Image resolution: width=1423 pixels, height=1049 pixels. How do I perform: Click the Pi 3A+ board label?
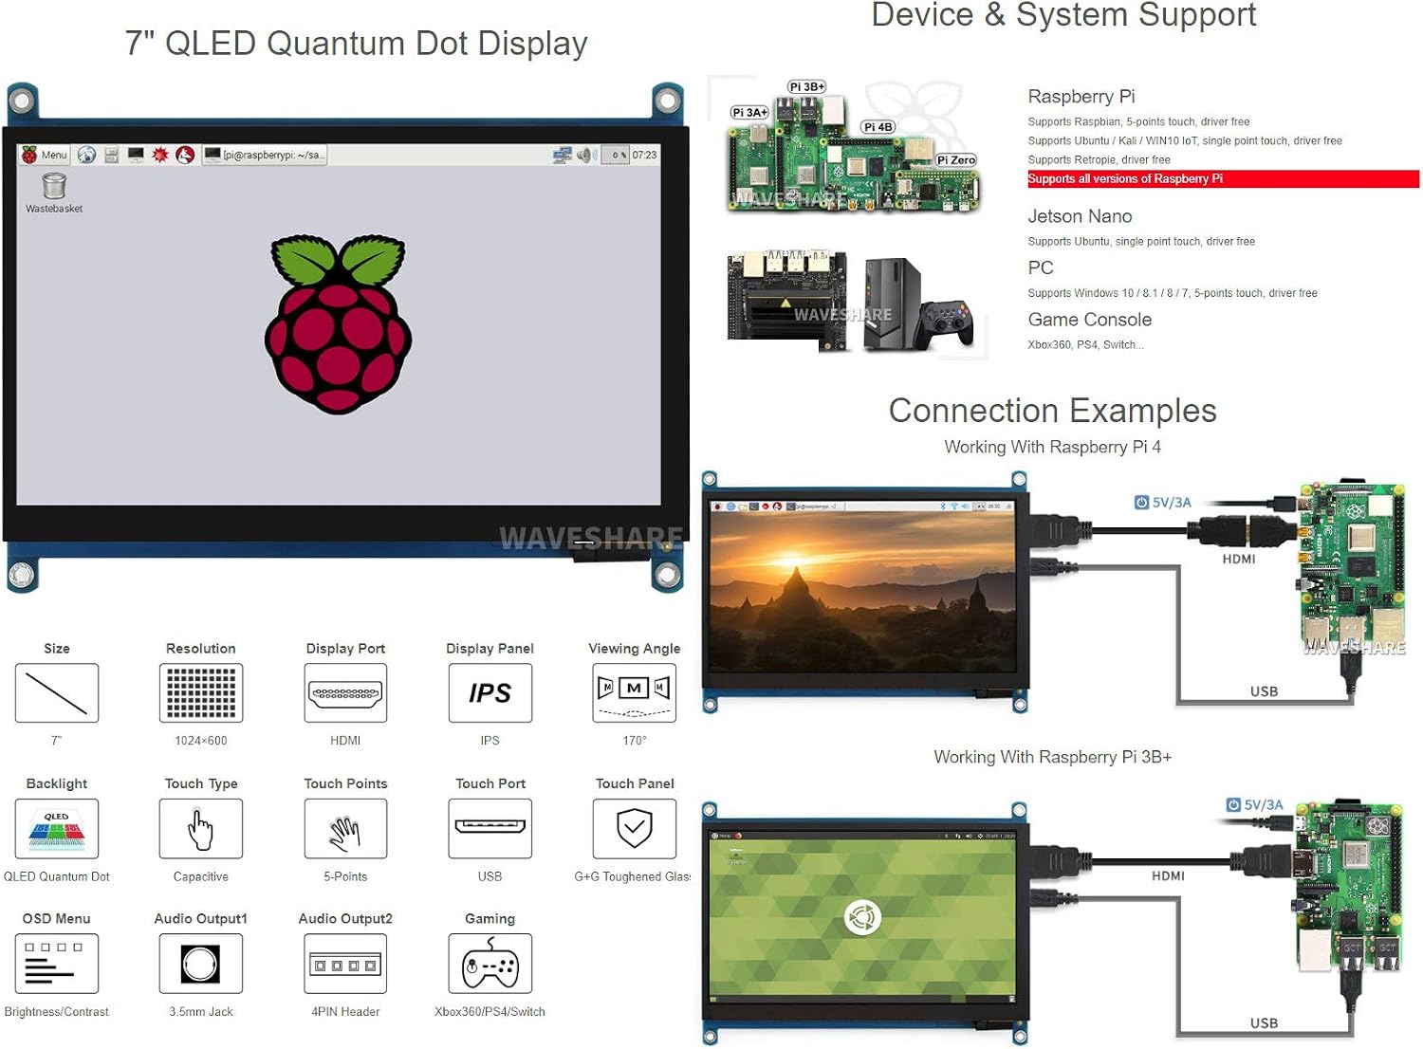pos(749,112)
